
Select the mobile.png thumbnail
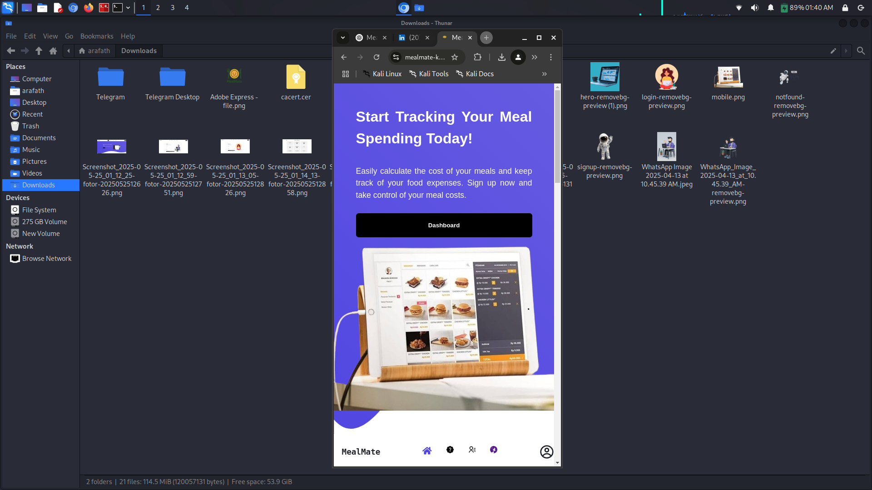coord(728,77)
